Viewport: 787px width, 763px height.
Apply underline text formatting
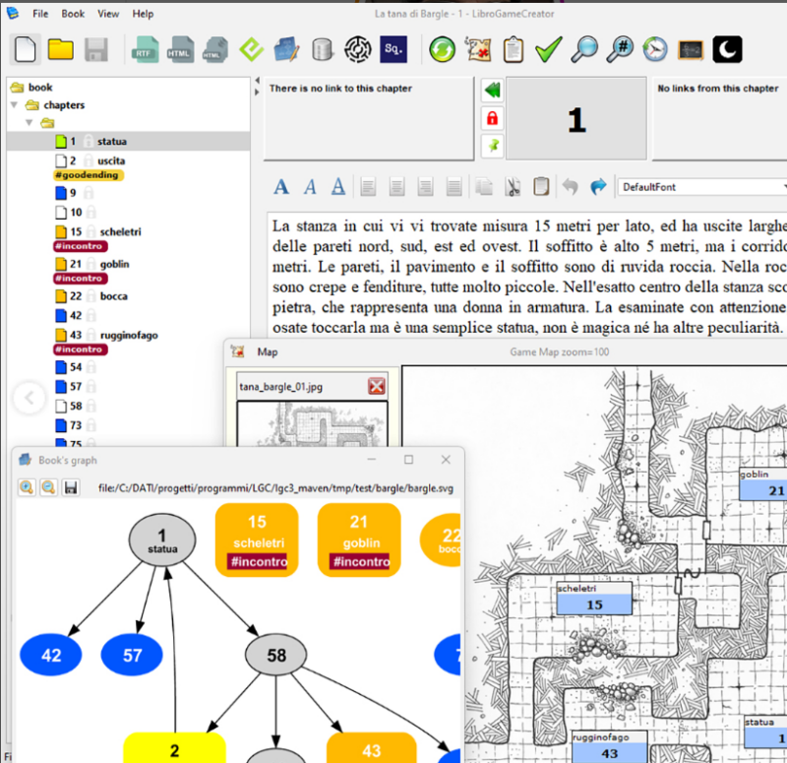[x=338, y=187]
